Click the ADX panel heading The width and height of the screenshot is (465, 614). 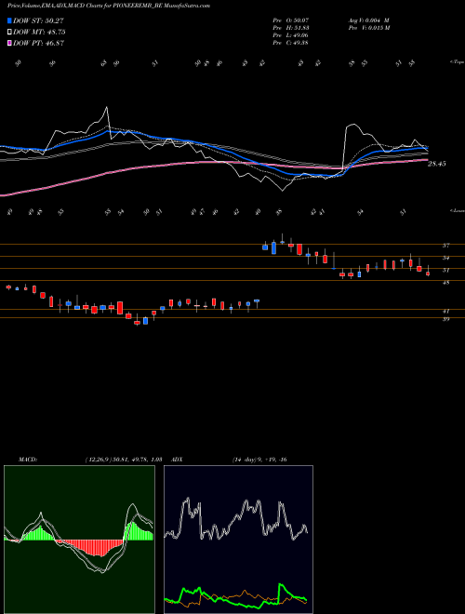coord(177,460)
